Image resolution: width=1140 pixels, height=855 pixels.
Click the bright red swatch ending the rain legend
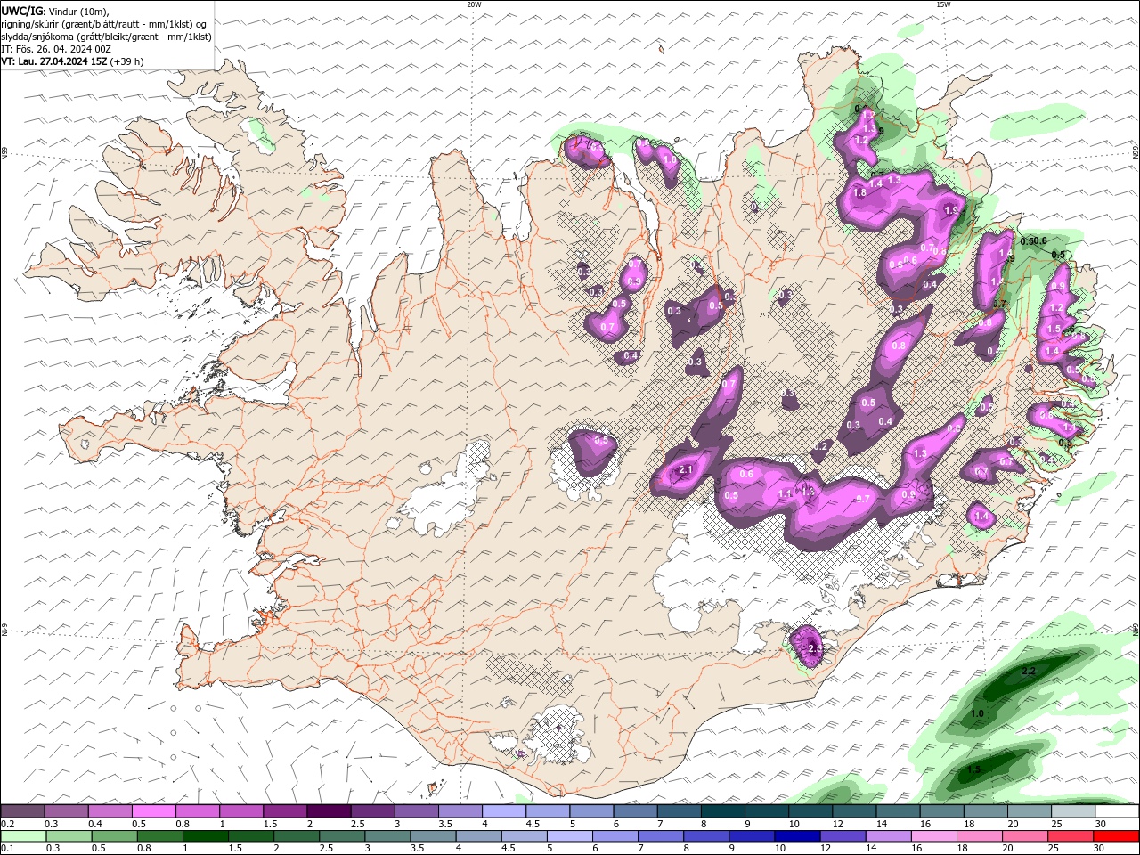coord(1117,836)
